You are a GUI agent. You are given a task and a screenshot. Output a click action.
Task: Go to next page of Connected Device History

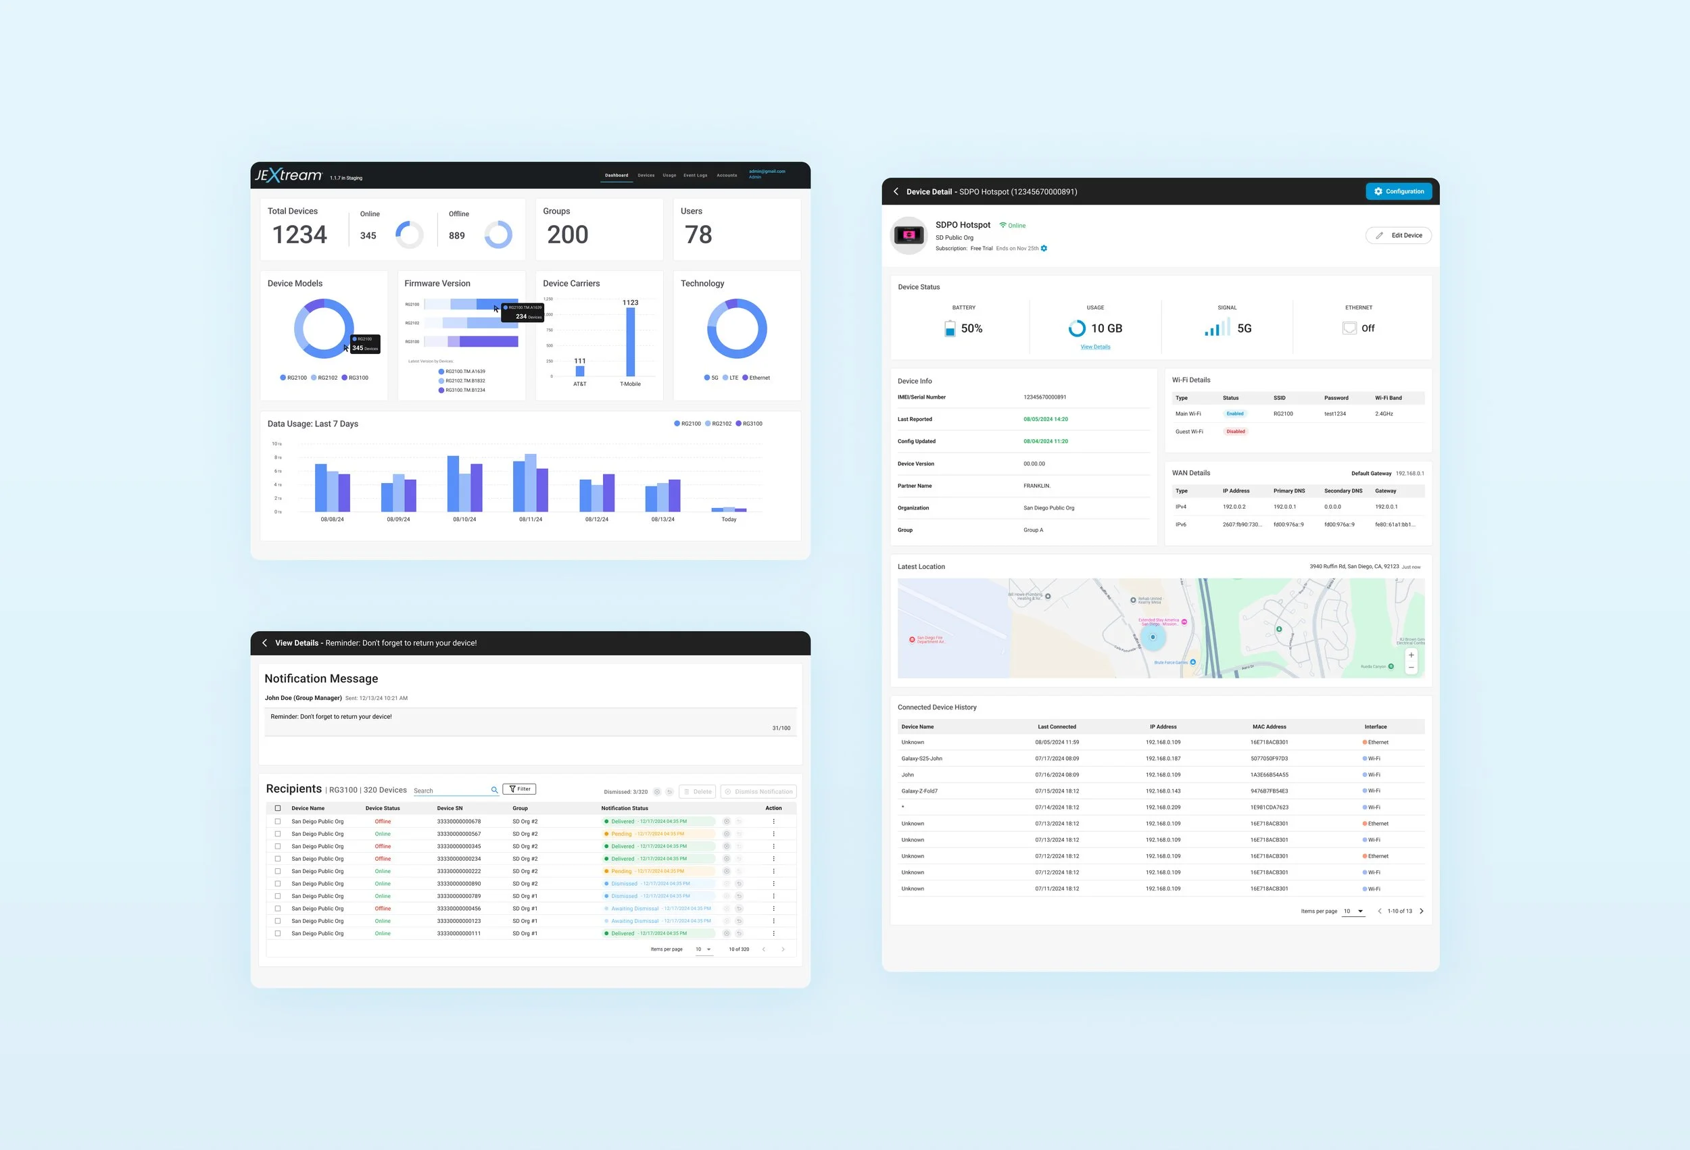(x=1421, y=911)
